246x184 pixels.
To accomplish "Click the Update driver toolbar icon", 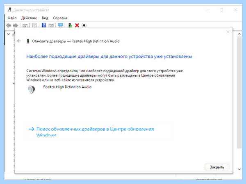I will (x=70, y=25).
